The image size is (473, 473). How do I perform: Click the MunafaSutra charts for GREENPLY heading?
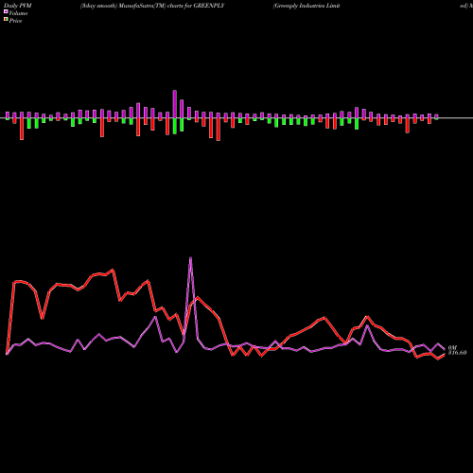(152, 6)
